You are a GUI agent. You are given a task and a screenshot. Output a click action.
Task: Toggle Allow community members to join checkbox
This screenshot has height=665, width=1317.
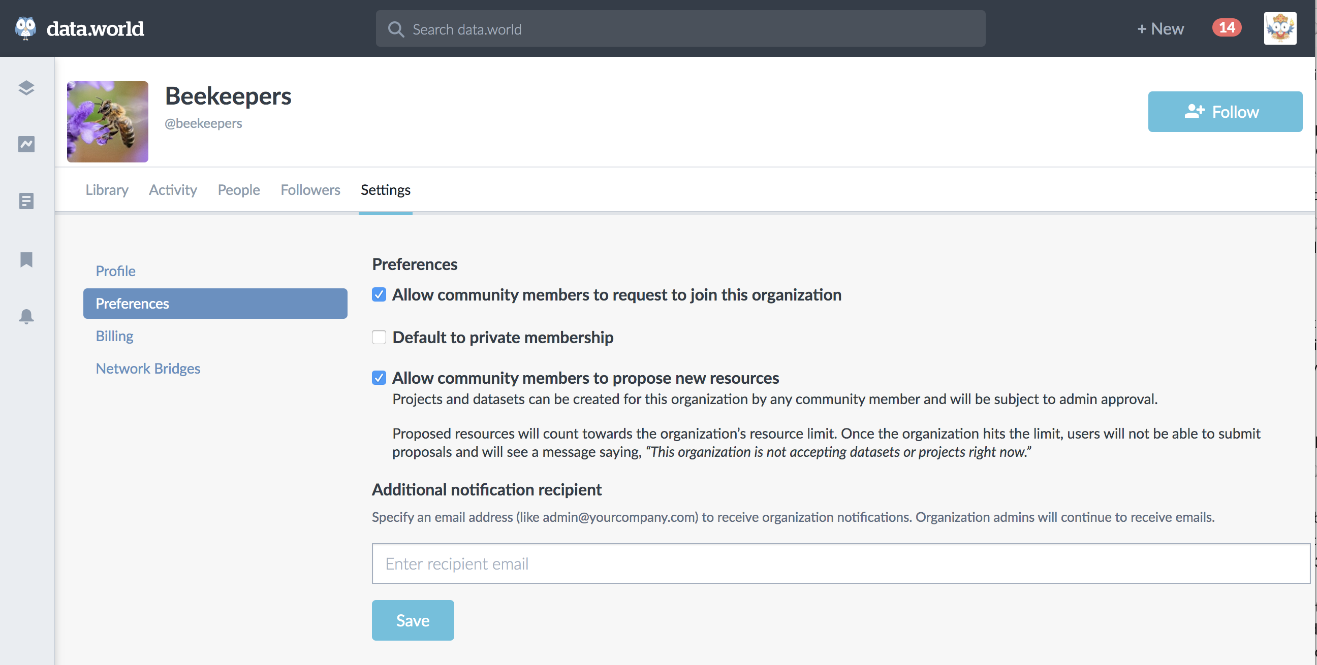click(379, 294)
